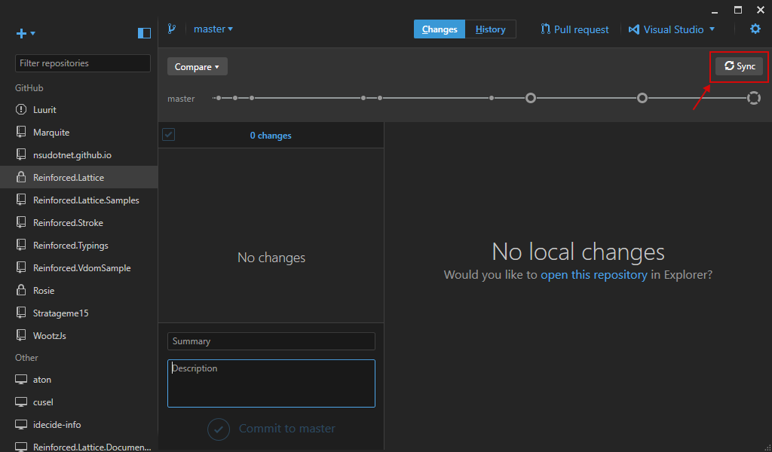Viewport: 772px width, 452px height.
Task: Select the Rosie repository
Action: tap(78, 291)
